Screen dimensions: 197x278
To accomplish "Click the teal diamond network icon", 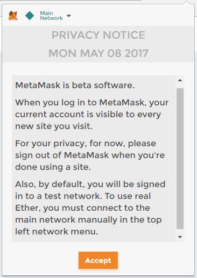I will click(x=30, y=16).
